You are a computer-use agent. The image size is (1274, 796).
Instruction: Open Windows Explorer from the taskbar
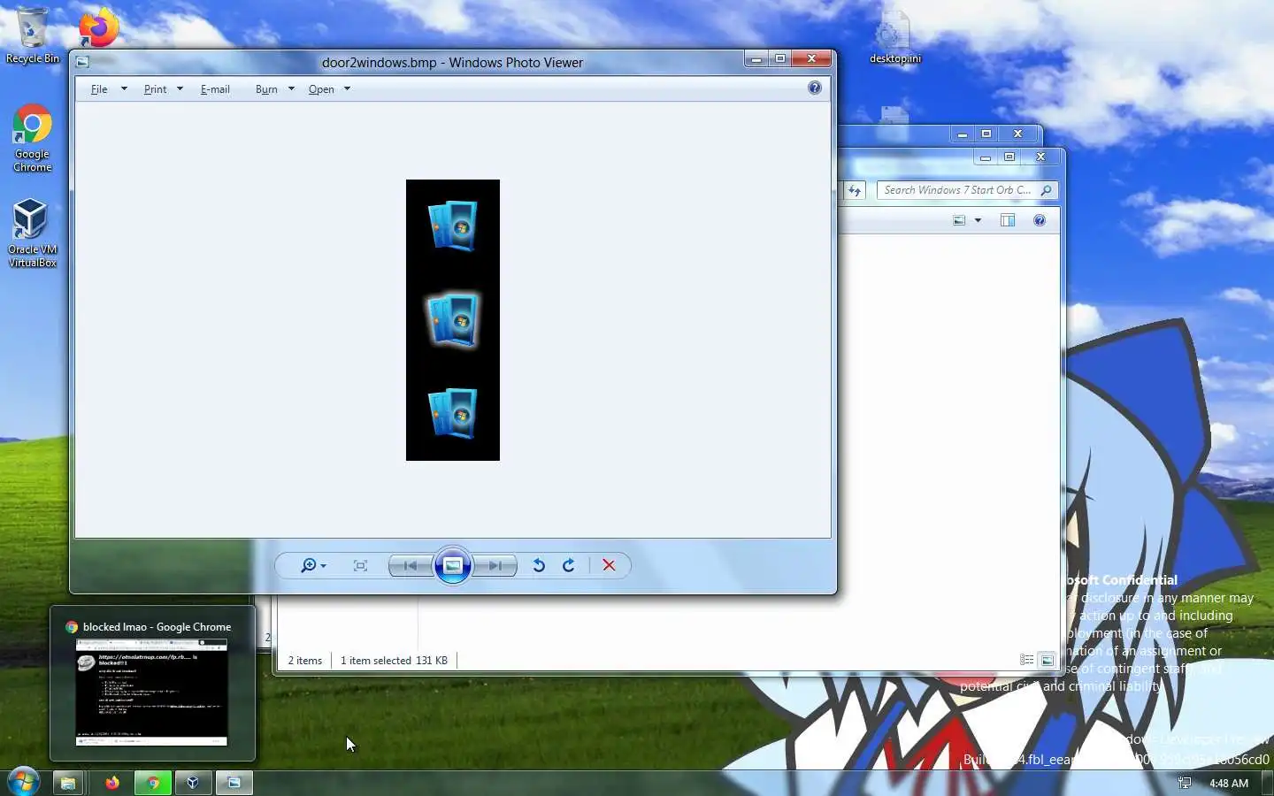pos(68,783)
